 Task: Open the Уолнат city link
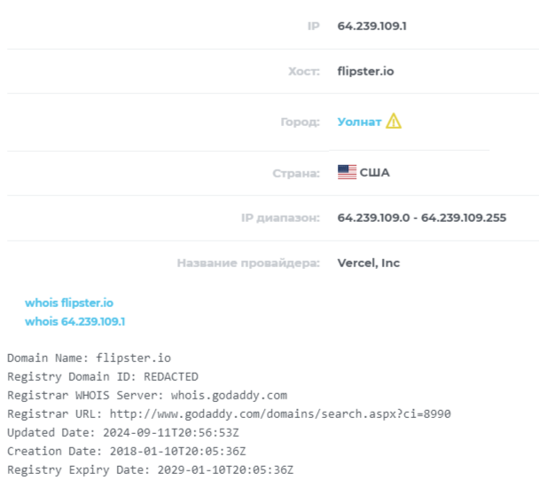[x=359, y=122]
